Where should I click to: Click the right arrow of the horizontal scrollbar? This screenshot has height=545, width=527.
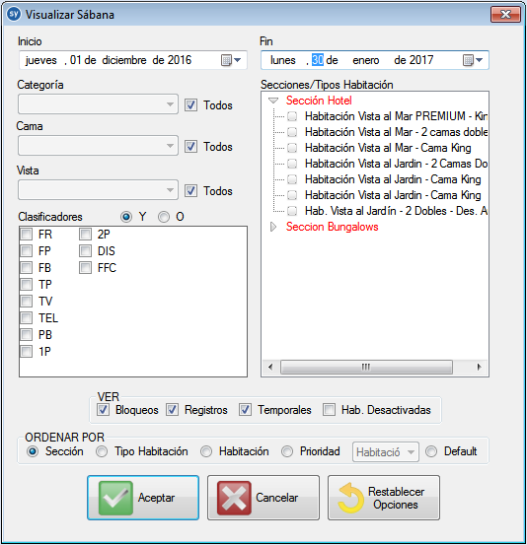click(479, 367)
